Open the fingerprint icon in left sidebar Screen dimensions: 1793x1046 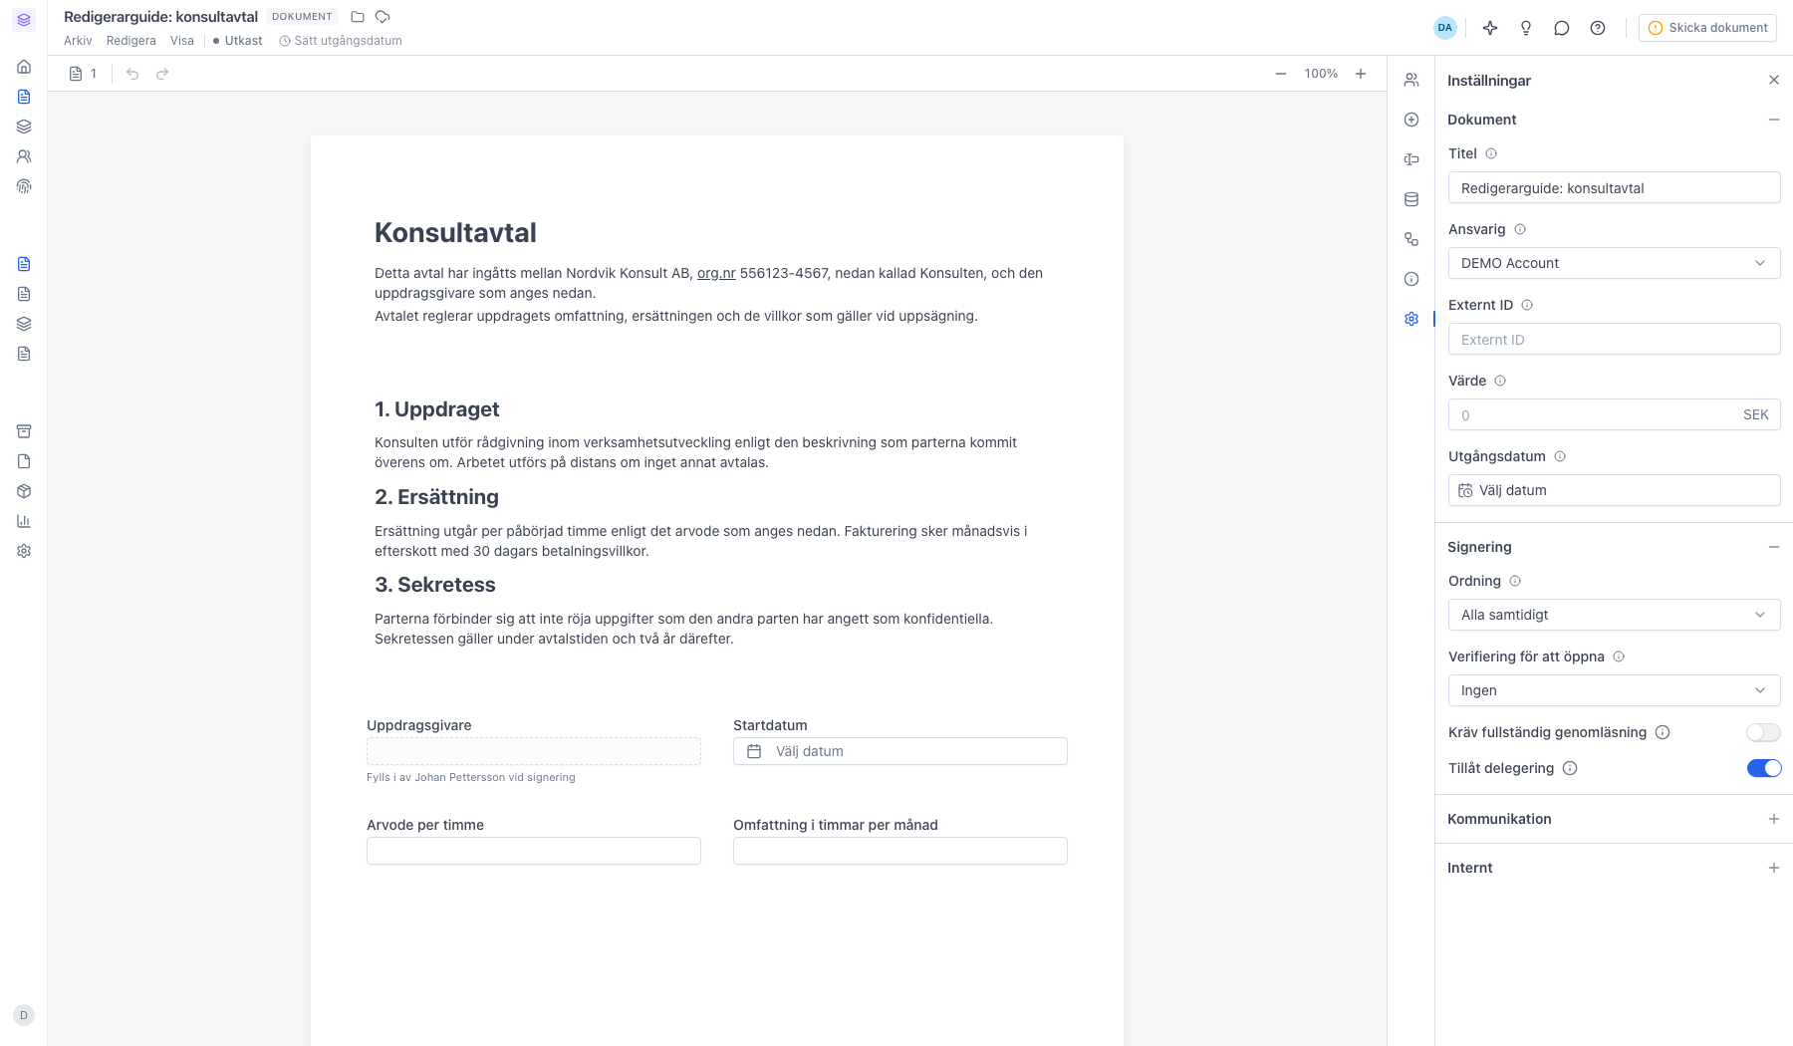tap(24, 186)
